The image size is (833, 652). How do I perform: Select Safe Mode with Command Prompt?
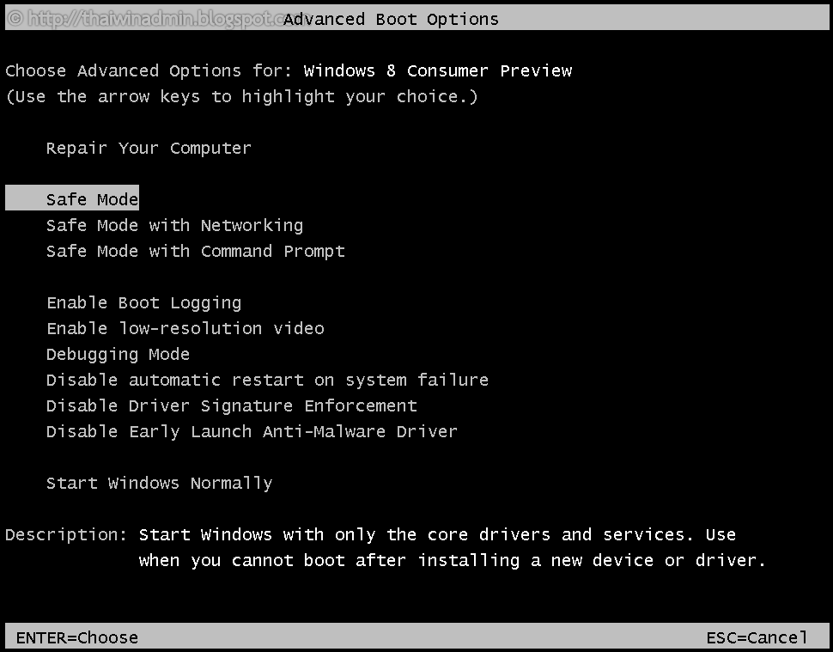(x=195, y=251)
